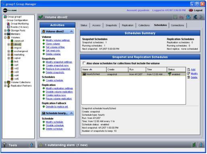Viewport: 207px width, 154px height.
Task: Click the Group Monitoring icon
Action: point(8,23)
